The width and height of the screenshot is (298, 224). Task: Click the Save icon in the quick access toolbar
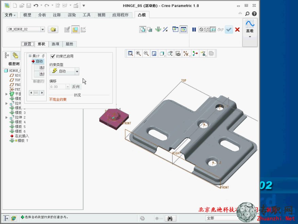click(29, 5)
